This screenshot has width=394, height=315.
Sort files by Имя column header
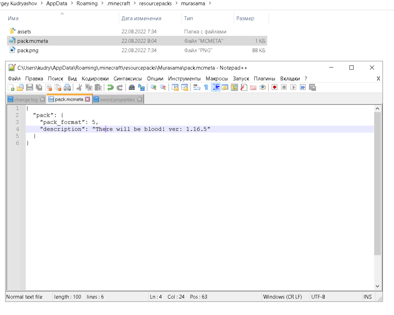[13, 18]
